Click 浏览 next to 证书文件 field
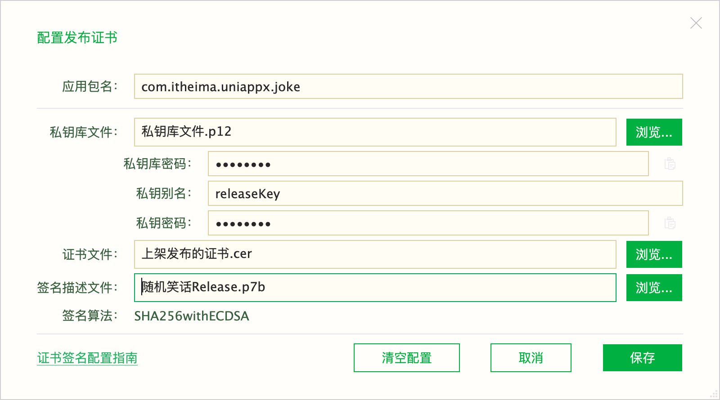Viewport: 720px width, 400px height. point(654,254)
